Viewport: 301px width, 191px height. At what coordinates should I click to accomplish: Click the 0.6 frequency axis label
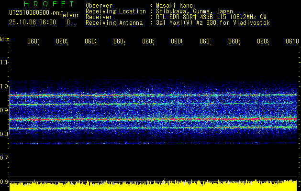(x=4, y=181)
